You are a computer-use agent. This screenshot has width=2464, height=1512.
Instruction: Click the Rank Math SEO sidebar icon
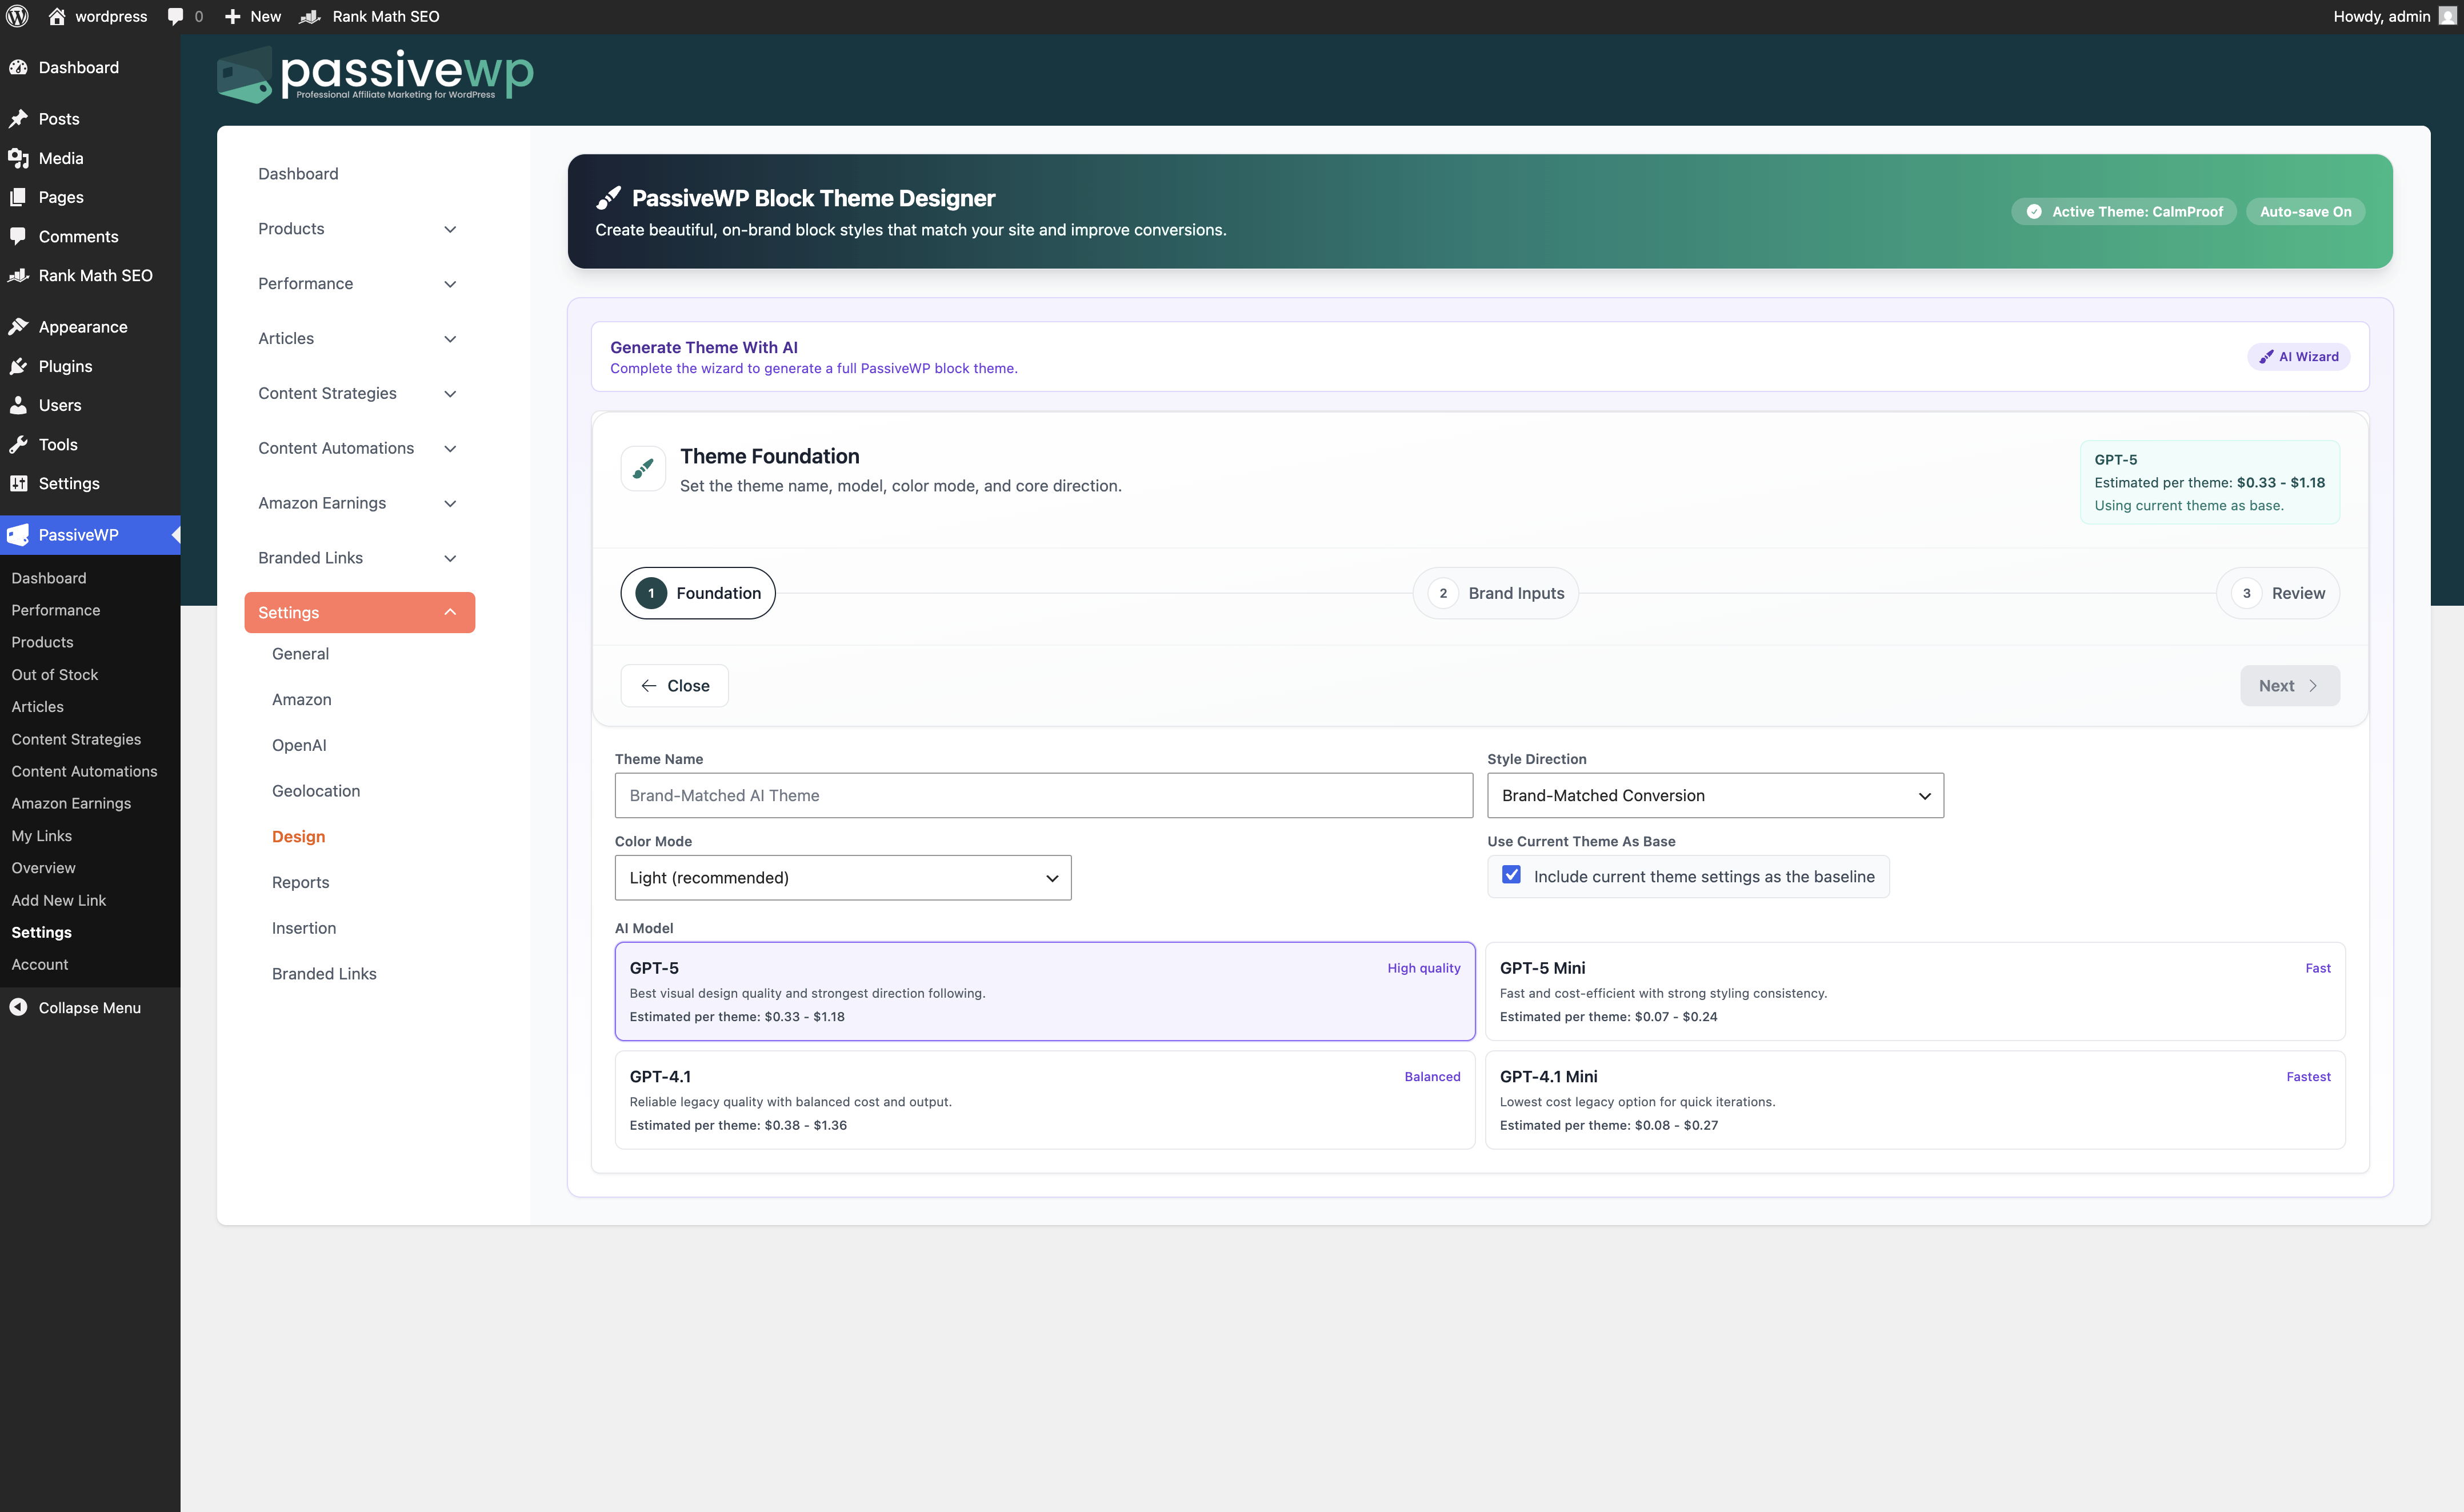coord(18,276)
